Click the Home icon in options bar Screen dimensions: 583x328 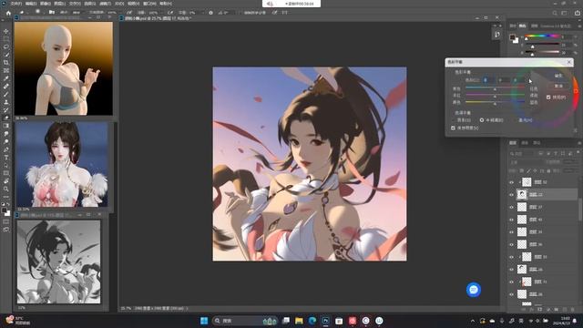click(8, 13)
